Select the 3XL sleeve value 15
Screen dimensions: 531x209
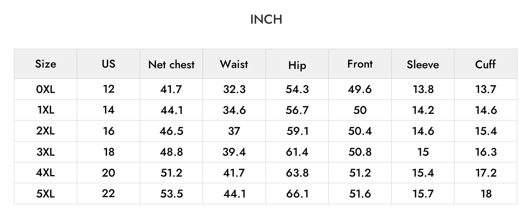423,152
